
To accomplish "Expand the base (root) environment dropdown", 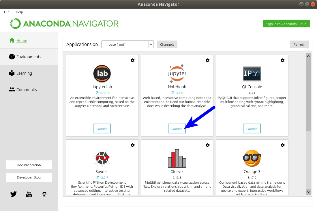I will tap(151, 44).
